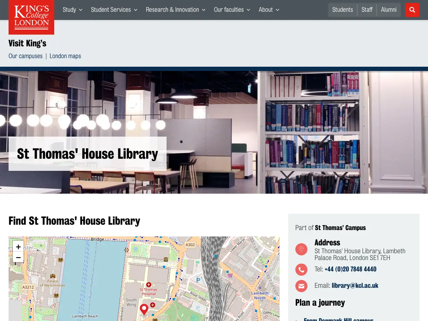The image size is (428, 321).
Task: Expand the Student Services menu
Action: tap(114, 10)
